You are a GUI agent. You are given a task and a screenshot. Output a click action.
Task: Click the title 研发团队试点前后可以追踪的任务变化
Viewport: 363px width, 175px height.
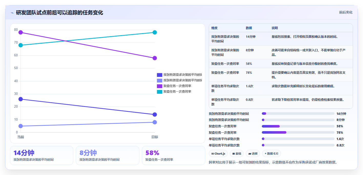[x=59, y=13]
